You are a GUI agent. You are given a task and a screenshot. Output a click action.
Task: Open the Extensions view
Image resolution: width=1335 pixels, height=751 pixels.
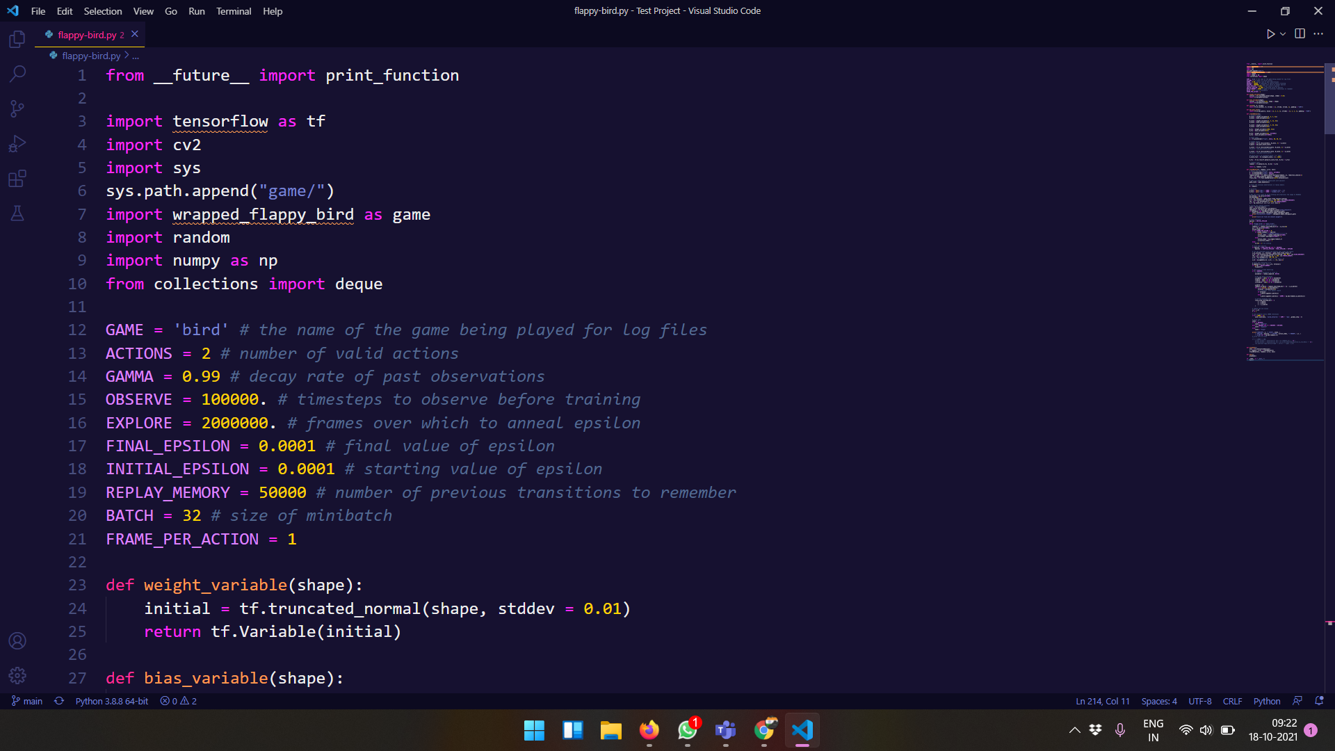coord(17,179)
